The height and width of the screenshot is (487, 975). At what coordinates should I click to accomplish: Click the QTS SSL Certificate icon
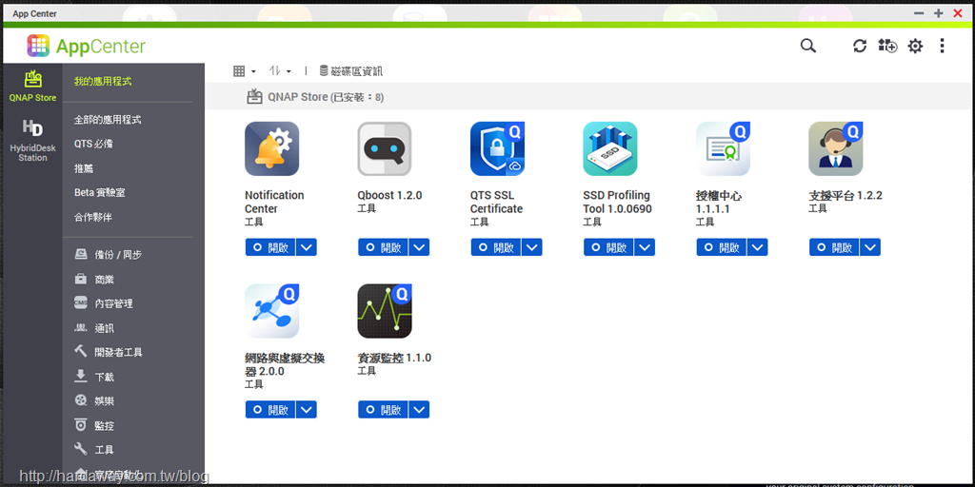(497, 149)
